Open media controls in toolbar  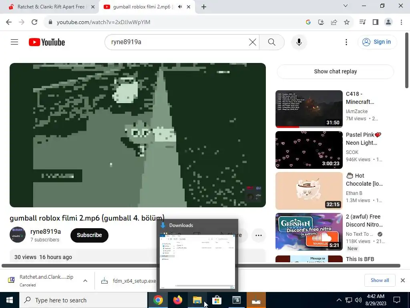tap(363, 22)
